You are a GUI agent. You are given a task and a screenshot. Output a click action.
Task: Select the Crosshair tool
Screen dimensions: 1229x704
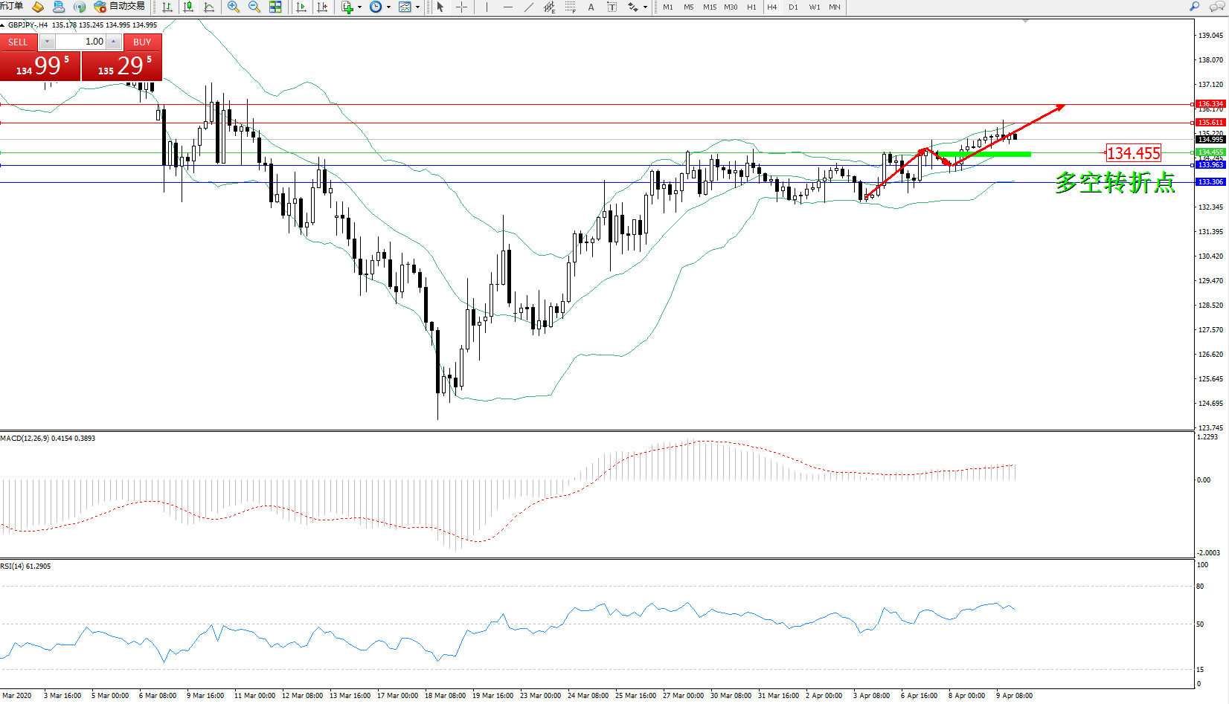(461, 7)
